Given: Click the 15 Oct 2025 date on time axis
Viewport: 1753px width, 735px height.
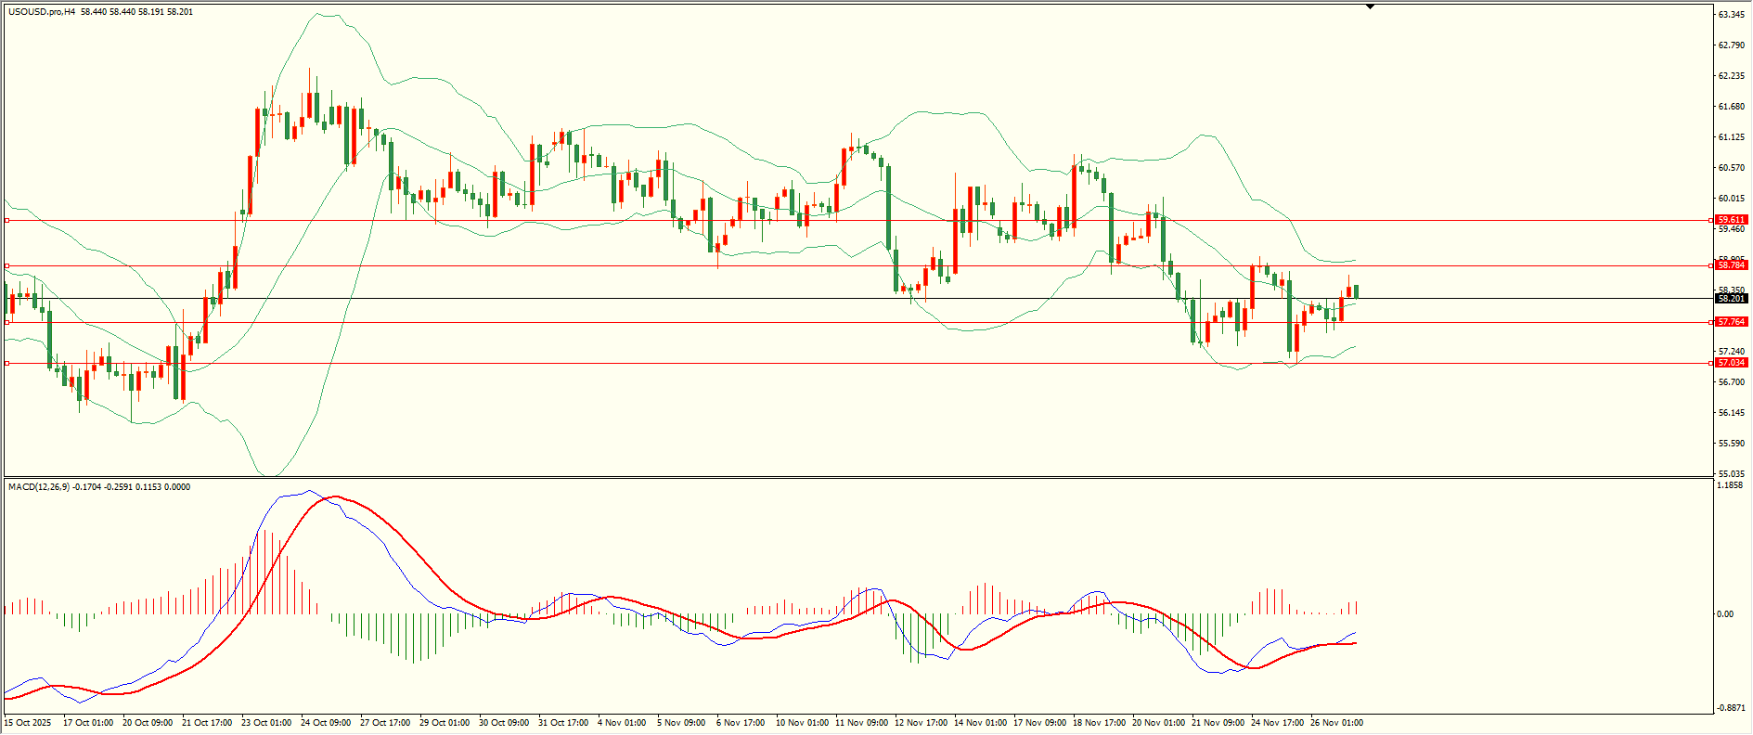Looking at the screenshot, I should tap(28, 722).
